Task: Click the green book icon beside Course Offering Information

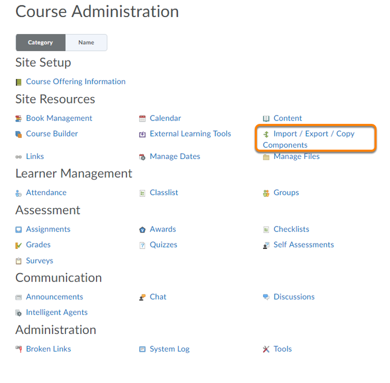Action: tap(18, 82)
